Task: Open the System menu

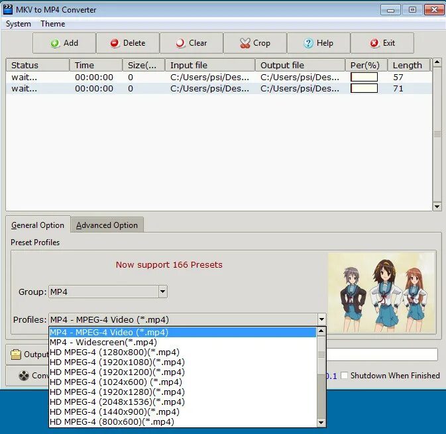Action: (x=19, y=24)
